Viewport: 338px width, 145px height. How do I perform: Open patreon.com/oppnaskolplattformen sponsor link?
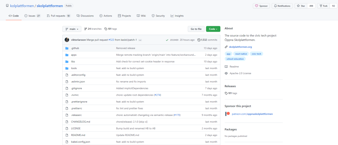click(252, 114)
